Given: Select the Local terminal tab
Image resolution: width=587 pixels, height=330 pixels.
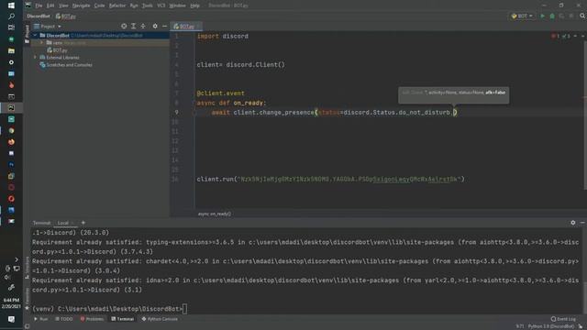Looking at the screenshot, I should 63,223.
